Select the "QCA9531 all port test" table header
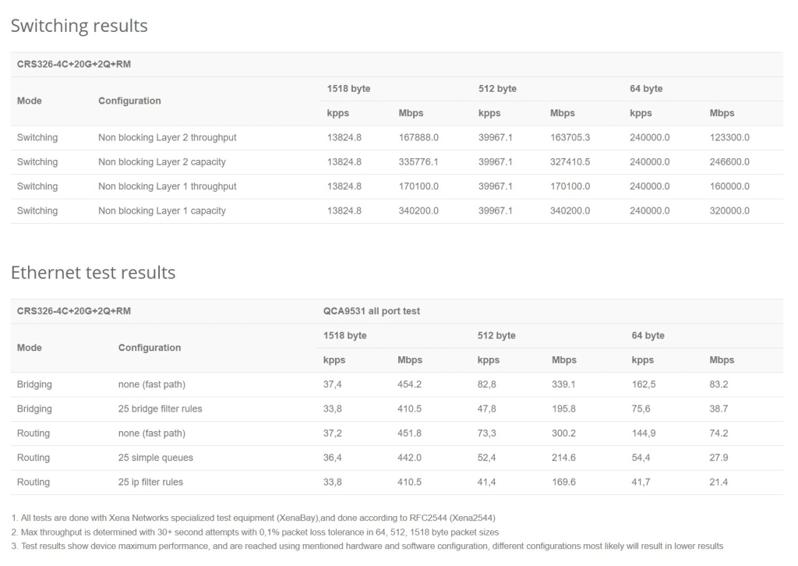This screenshot has width=798, height=566. (x=371, y=311)
